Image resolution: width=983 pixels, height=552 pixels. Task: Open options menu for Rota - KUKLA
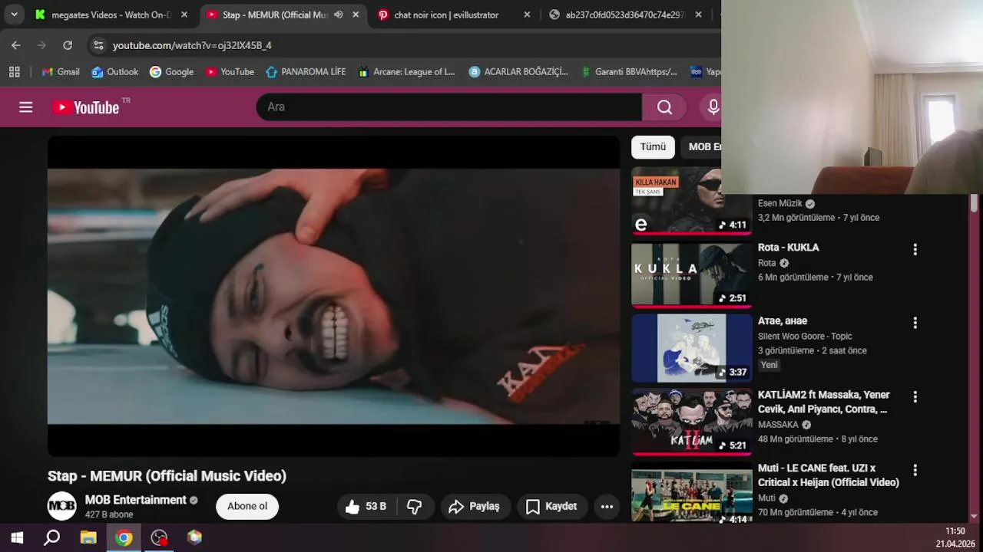[x=915, y=249]
